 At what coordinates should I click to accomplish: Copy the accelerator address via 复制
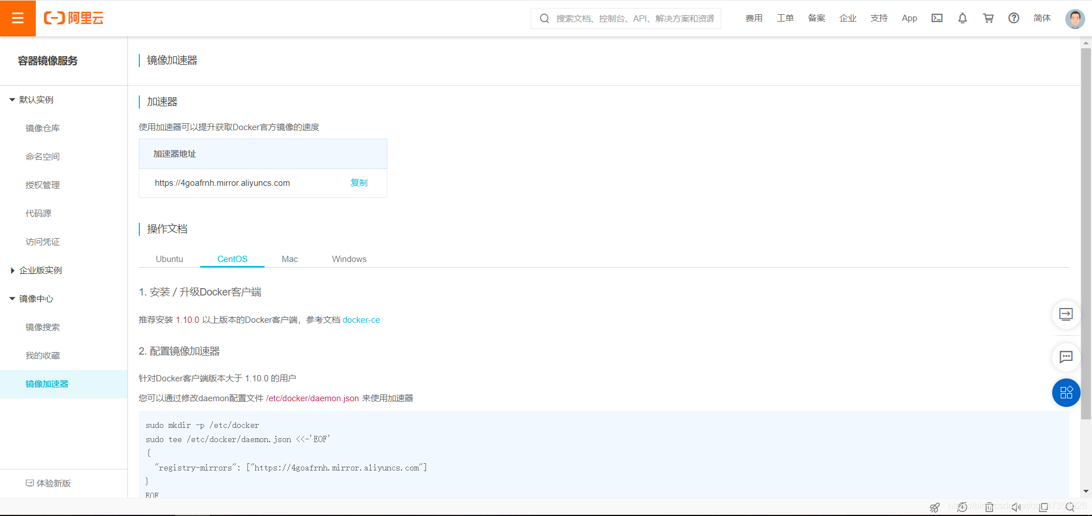(x=359, y=182)
